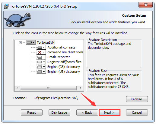Close the setup window with X button

pyautogui.click(x=145, y=5)
